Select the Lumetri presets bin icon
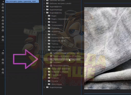This screenshot has width=131, height=95. pos(47,3)
